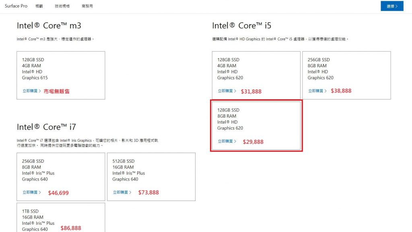Screen dimensions: 412x232
Task: Click the Surface Pro brand name
Action: [x=16, y=6]
